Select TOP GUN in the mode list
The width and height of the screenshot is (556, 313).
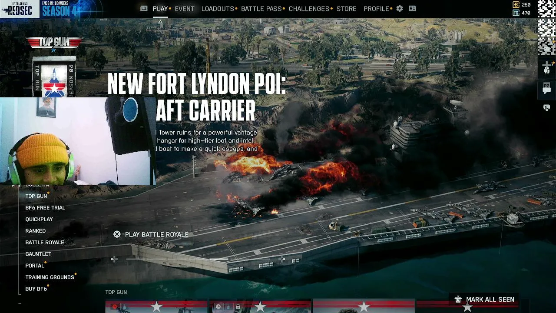point(36,196)
